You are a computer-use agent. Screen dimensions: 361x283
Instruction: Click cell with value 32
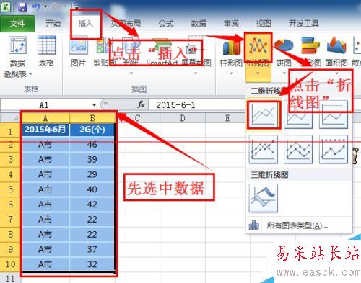pos(92,264)
